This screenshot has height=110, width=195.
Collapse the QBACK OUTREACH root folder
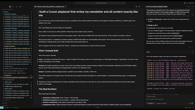(x=17, y=9)
